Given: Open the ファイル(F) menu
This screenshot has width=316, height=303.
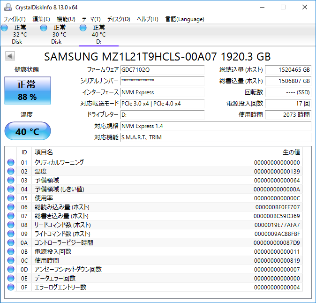Looking at the screenshot, I should [x=15, y=19].
